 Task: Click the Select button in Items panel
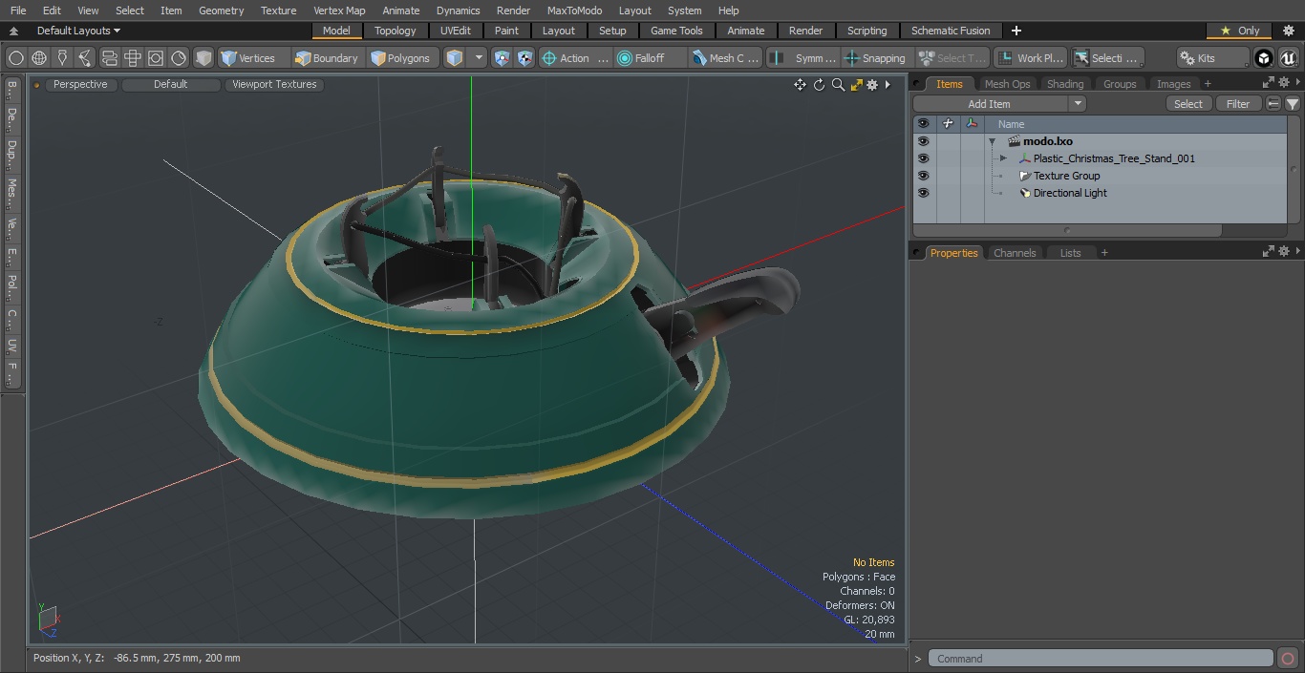tap(1188, 104)
